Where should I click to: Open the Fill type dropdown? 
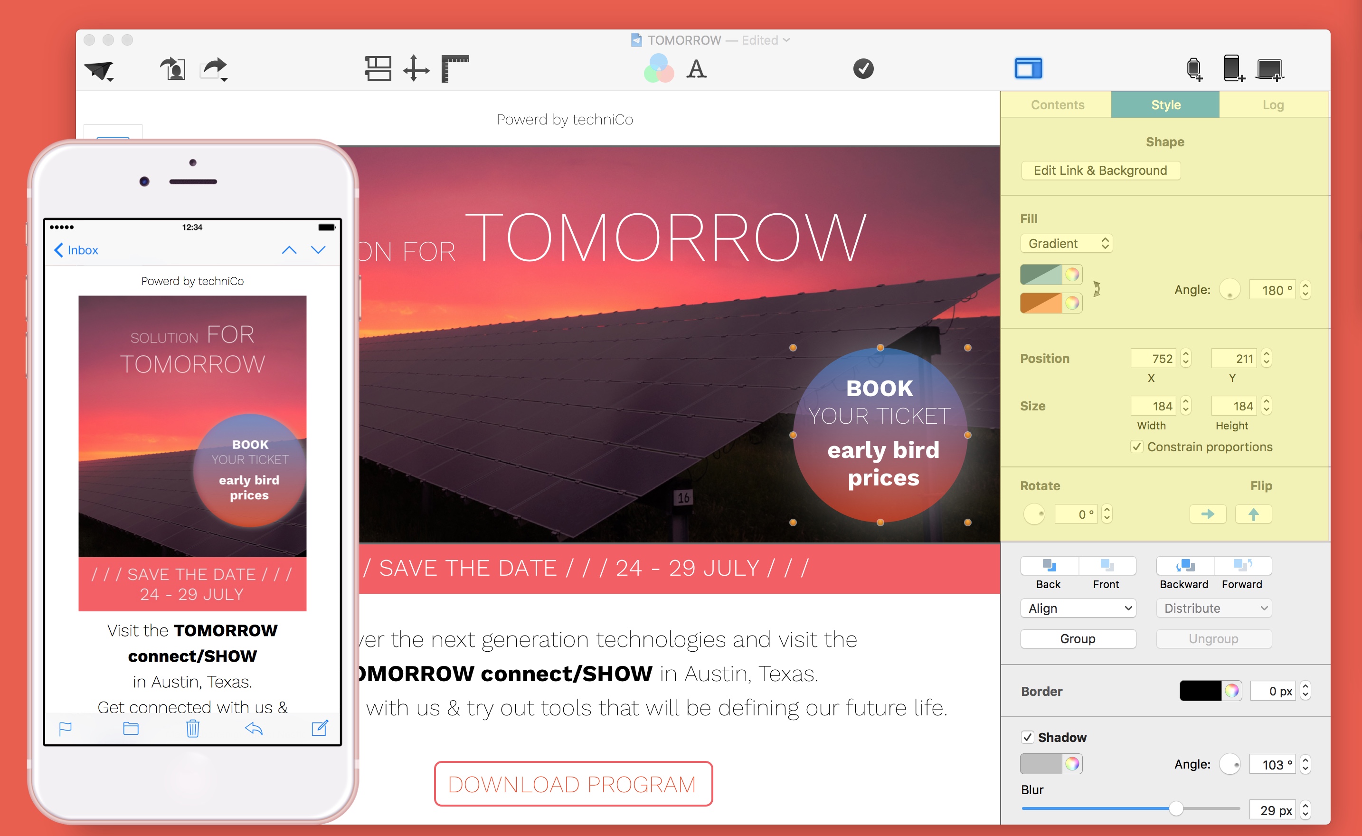tap(1060, 243)
